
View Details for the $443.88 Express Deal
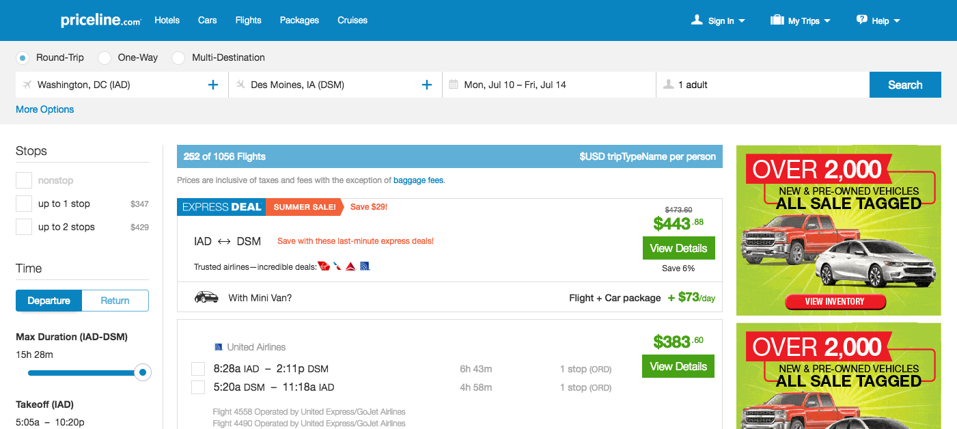tap(678, 248)
